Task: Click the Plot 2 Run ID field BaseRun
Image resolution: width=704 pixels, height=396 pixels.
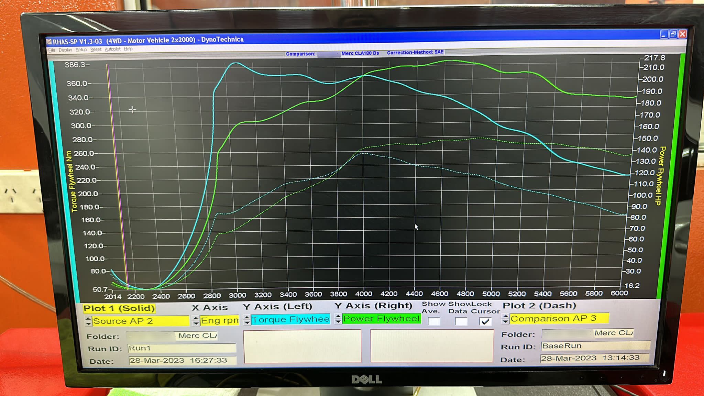Action: tap(596, 346)
